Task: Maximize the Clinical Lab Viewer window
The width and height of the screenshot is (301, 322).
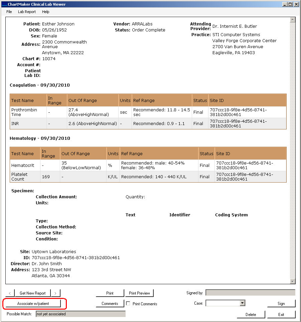Action: [x=290, y=4]
